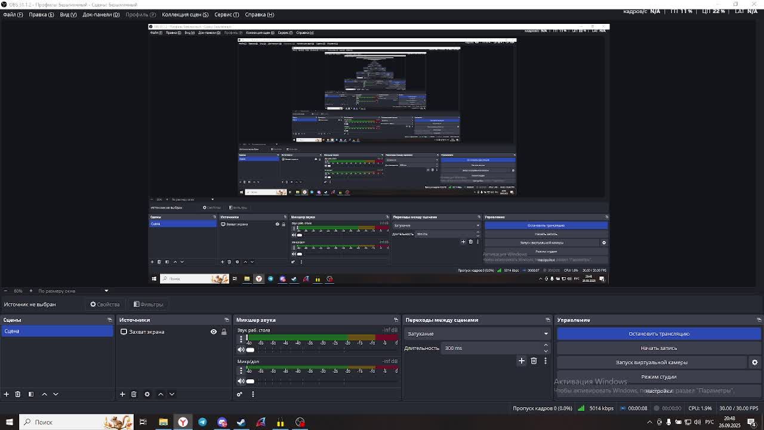
Task: Add a new source with the plus icon
Action: (122, 394)
